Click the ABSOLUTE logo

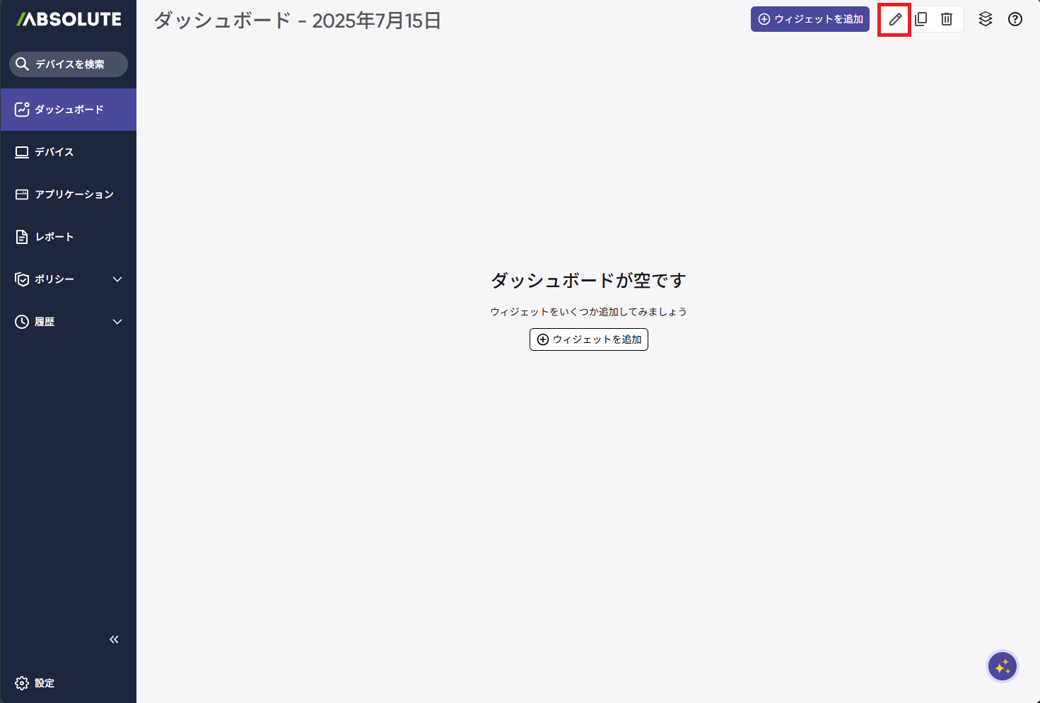coord(69,20)
